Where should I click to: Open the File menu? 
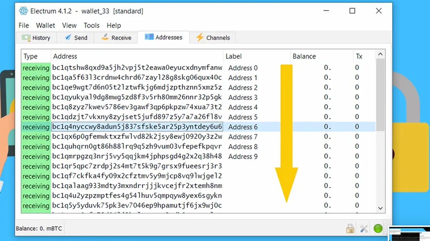coord(24,26)
